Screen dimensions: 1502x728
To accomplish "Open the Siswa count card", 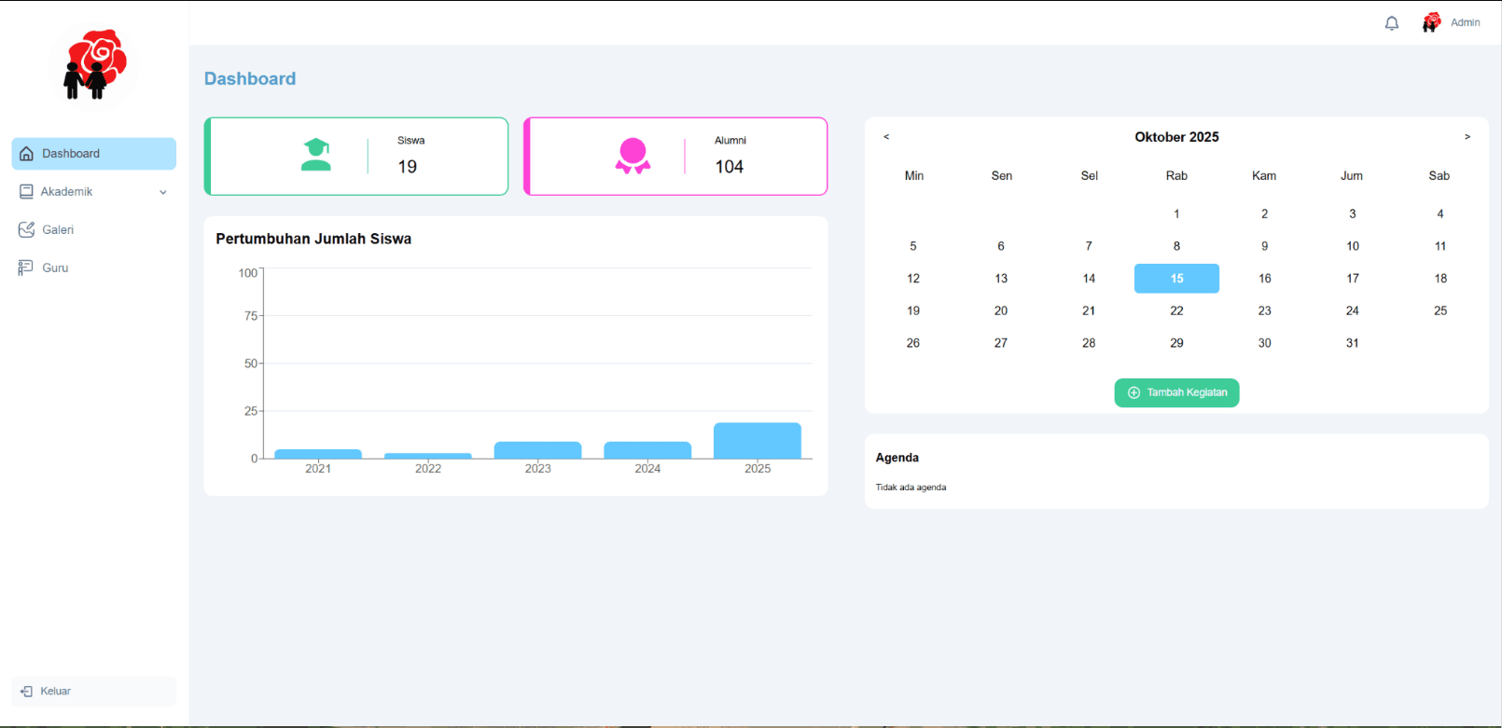I will point(356,156).
